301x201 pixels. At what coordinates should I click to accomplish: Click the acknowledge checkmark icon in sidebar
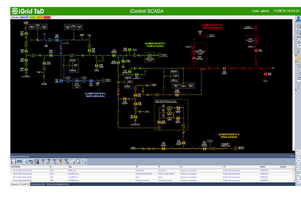click(299, 66)
